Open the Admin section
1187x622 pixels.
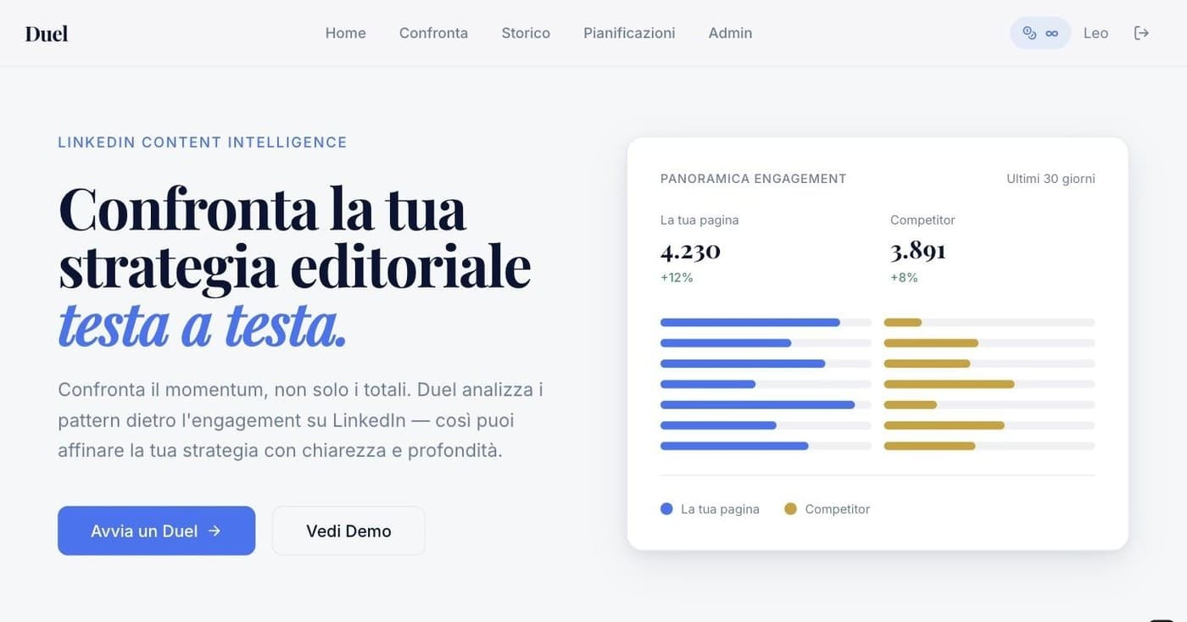(x=730, y=33)
